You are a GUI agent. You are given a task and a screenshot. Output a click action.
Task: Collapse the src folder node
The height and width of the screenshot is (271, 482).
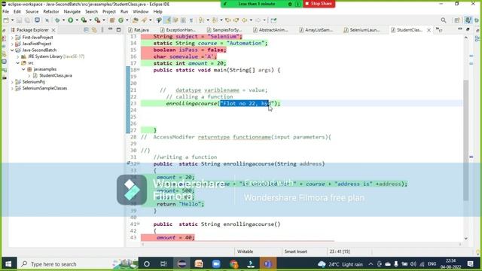pos(18,62)
